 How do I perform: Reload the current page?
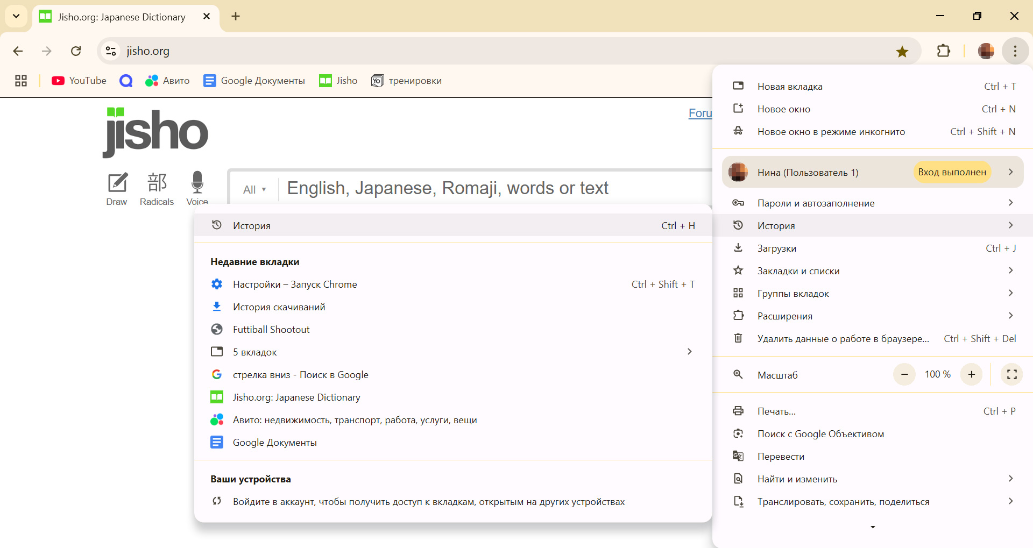[76, 51]
